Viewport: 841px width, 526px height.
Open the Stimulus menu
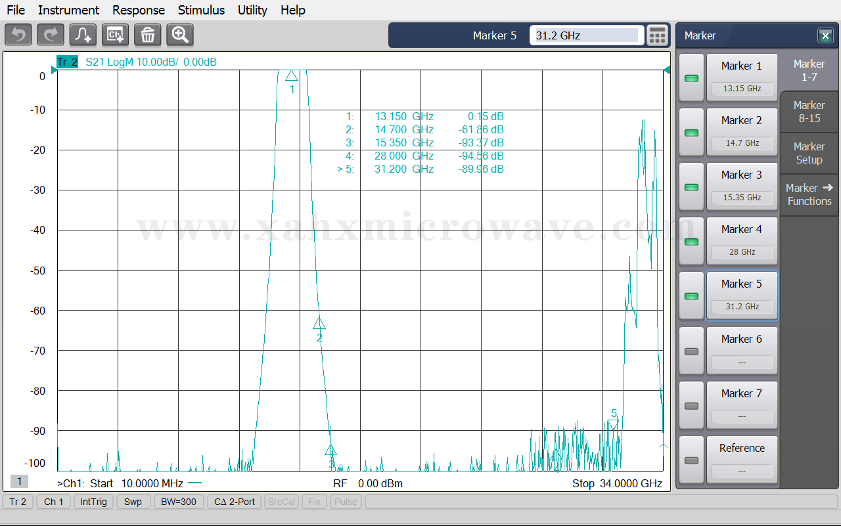pos(201,10)
